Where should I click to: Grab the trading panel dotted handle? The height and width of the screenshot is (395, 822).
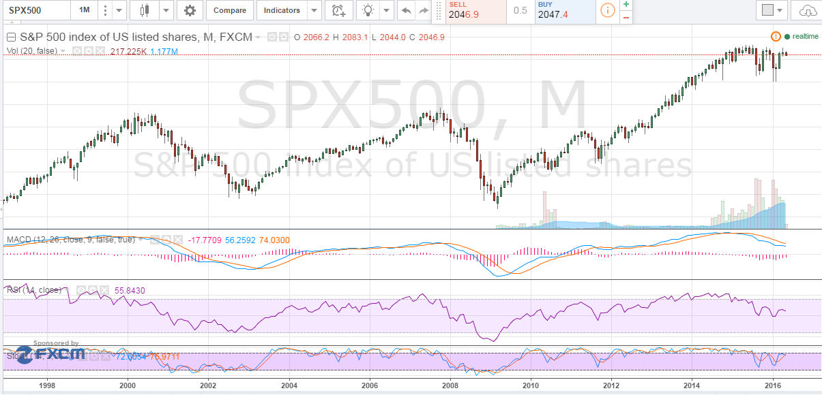click(439, 10)
